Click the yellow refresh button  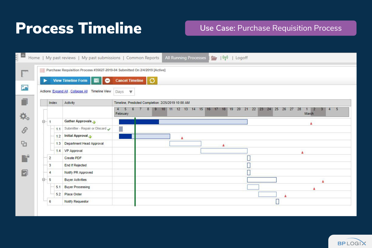coord(152,81)
